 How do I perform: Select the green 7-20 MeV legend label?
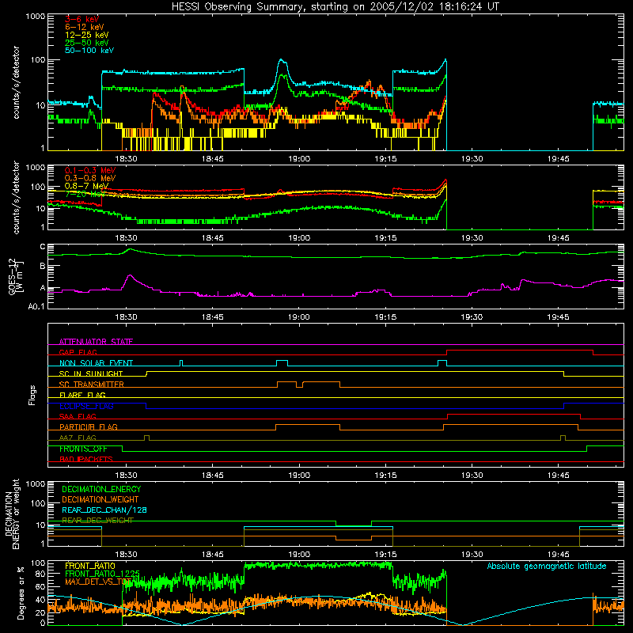[84, 194]
